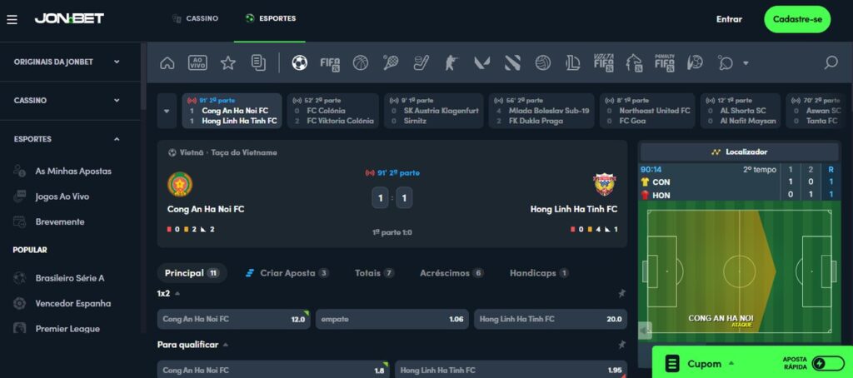Click the JonBet logo
Viewport: 853px width, 378px height.
(69, 19)
